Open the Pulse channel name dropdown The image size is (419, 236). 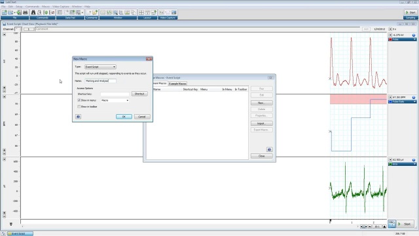(x=414, y=39)
